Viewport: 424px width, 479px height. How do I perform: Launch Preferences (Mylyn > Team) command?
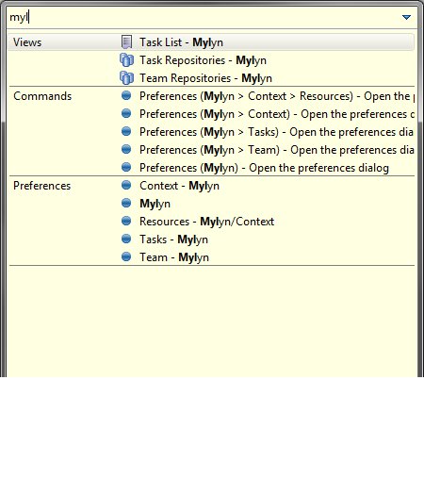[x=276, y=150]
